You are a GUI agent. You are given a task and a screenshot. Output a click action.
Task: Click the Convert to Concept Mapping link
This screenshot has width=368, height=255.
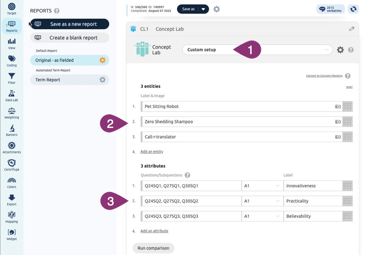pyautogui.click(x=324, y=76)
